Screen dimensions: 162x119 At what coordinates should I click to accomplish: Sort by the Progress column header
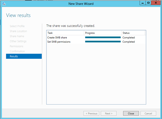pos(103,33)
